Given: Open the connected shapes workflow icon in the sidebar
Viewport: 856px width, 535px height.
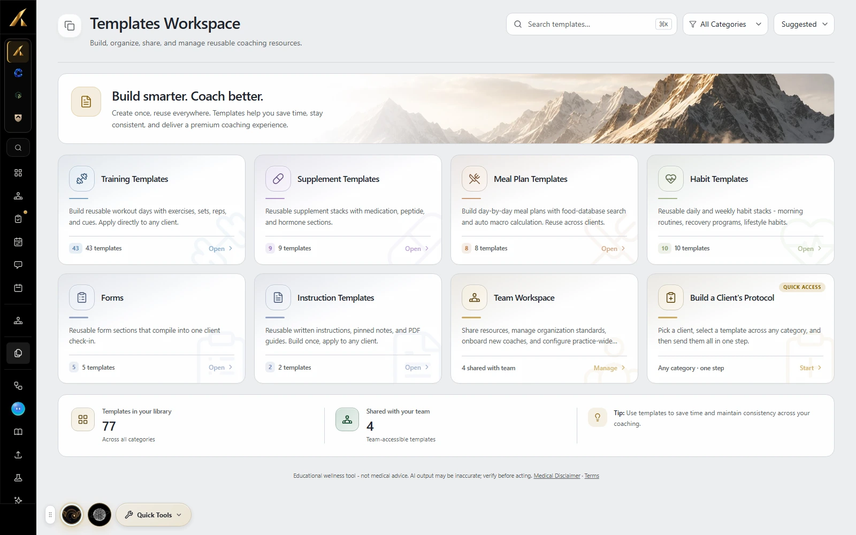Looking at the screenshot, I should click(18, 386).
